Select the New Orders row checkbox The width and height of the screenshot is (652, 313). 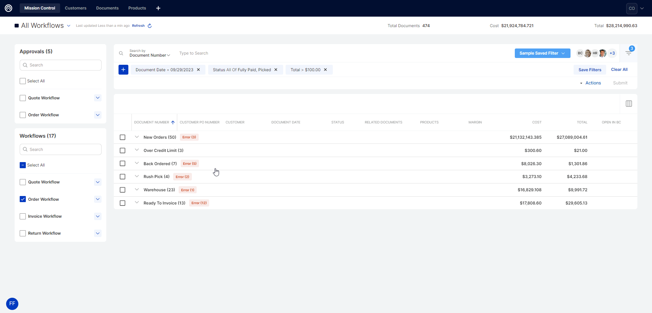click(x=123, y=137)
